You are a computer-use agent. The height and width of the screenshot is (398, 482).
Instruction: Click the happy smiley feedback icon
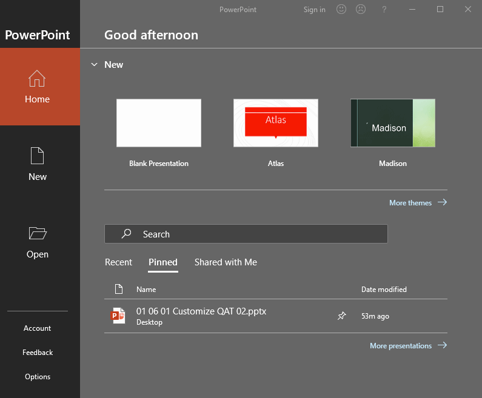point(341,9)
